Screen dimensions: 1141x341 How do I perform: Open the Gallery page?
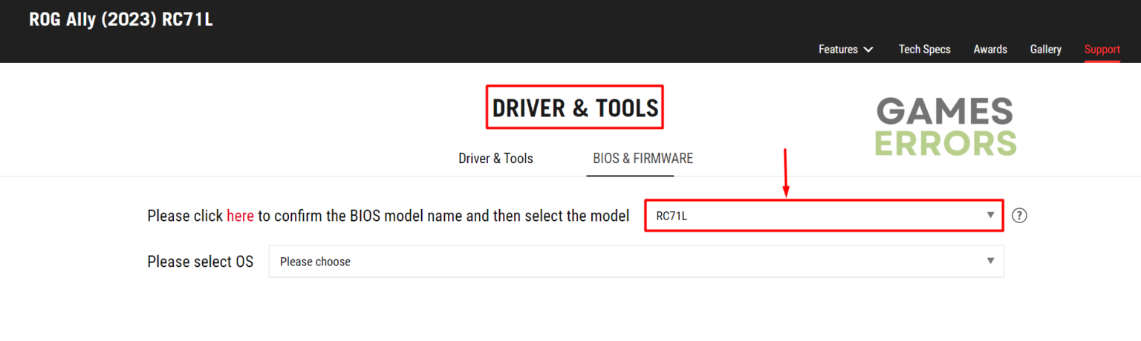click(x=1045, y=50)
